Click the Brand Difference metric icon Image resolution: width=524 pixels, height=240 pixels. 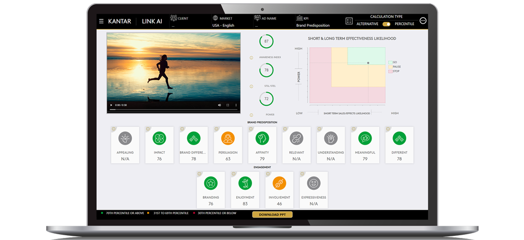coord(193,138)
